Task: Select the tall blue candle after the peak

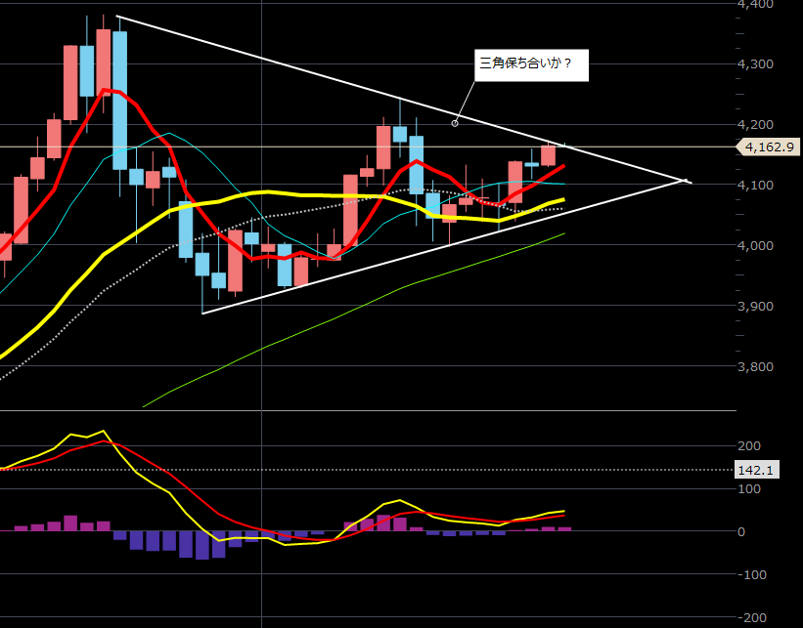Action: (119, 98)
